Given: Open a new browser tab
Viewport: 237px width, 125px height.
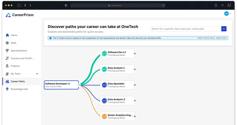Looking at the screenshot, I should pos(222,5).
